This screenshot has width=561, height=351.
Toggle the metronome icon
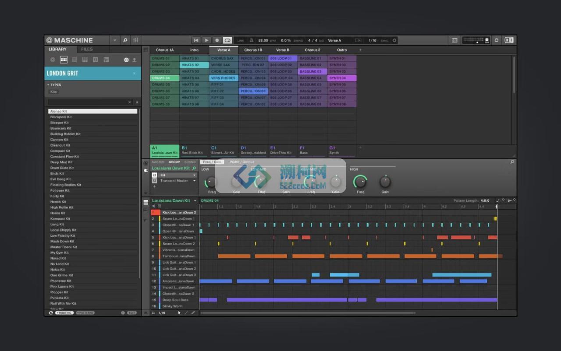(252, 40)
